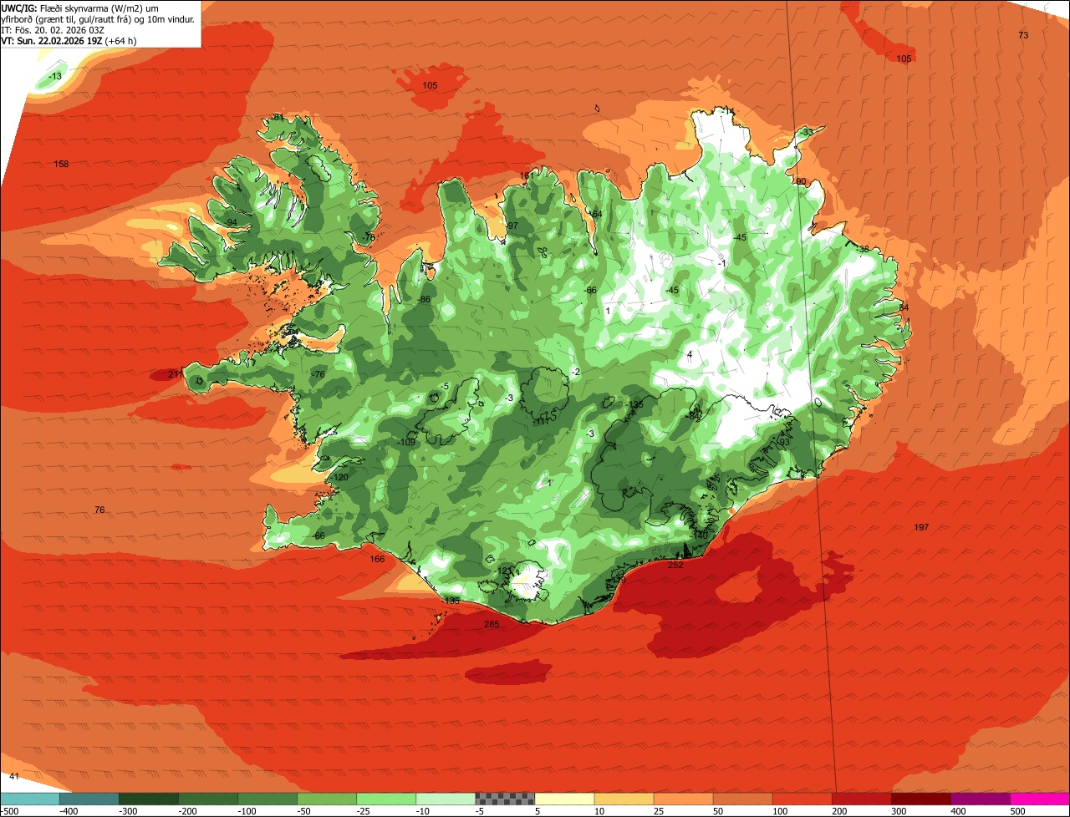Click the map value -13 in the top-left patch

point(55,77)
